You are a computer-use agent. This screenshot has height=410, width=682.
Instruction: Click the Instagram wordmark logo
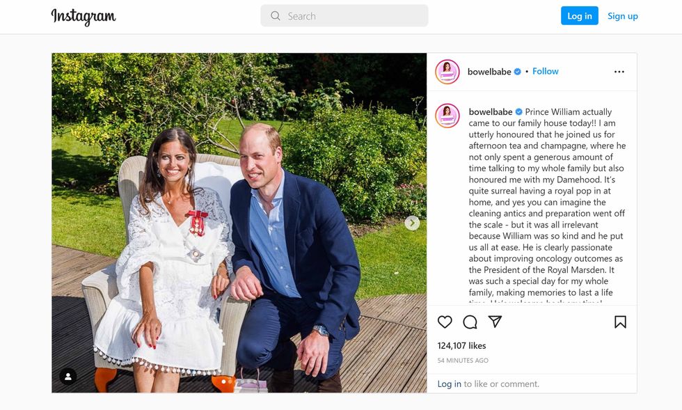[84, 15]
